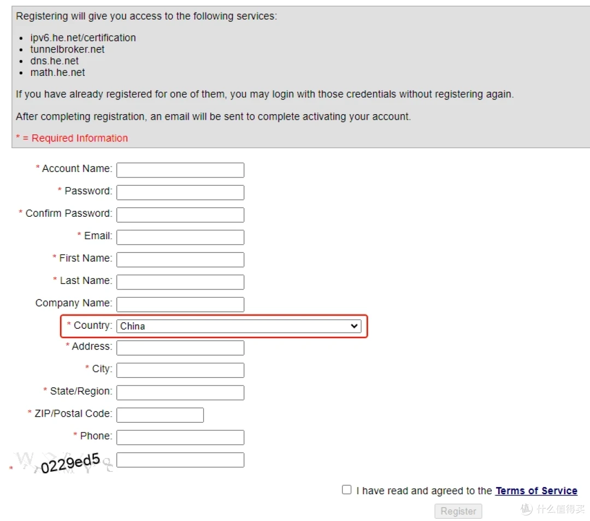The height and width of the screenshot is (521, 590).
Task: Click the captcha code entry field
Action: (180, 460)
